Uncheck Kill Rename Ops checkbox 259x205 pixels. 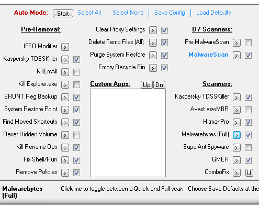point(76,148)
